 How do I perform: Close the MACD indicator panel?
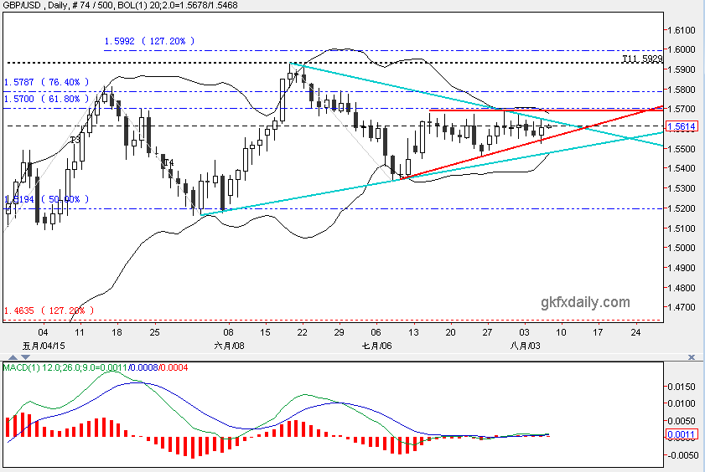coord(692,357)
